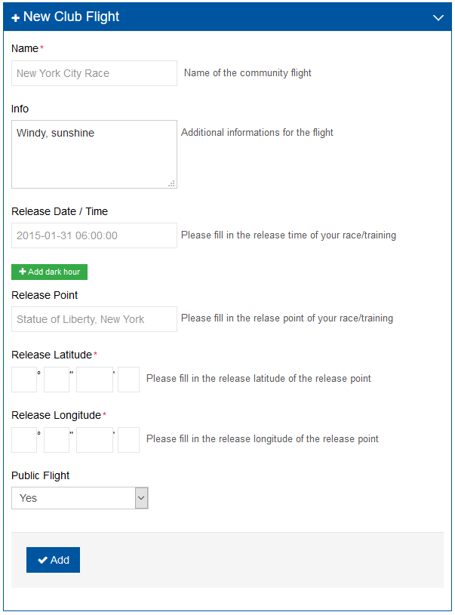Collapse the New Club Flight panel chevron

coord(438,17)
